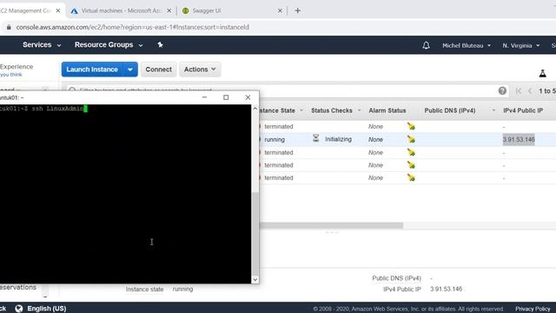Select the running instance row

(407, 139)
